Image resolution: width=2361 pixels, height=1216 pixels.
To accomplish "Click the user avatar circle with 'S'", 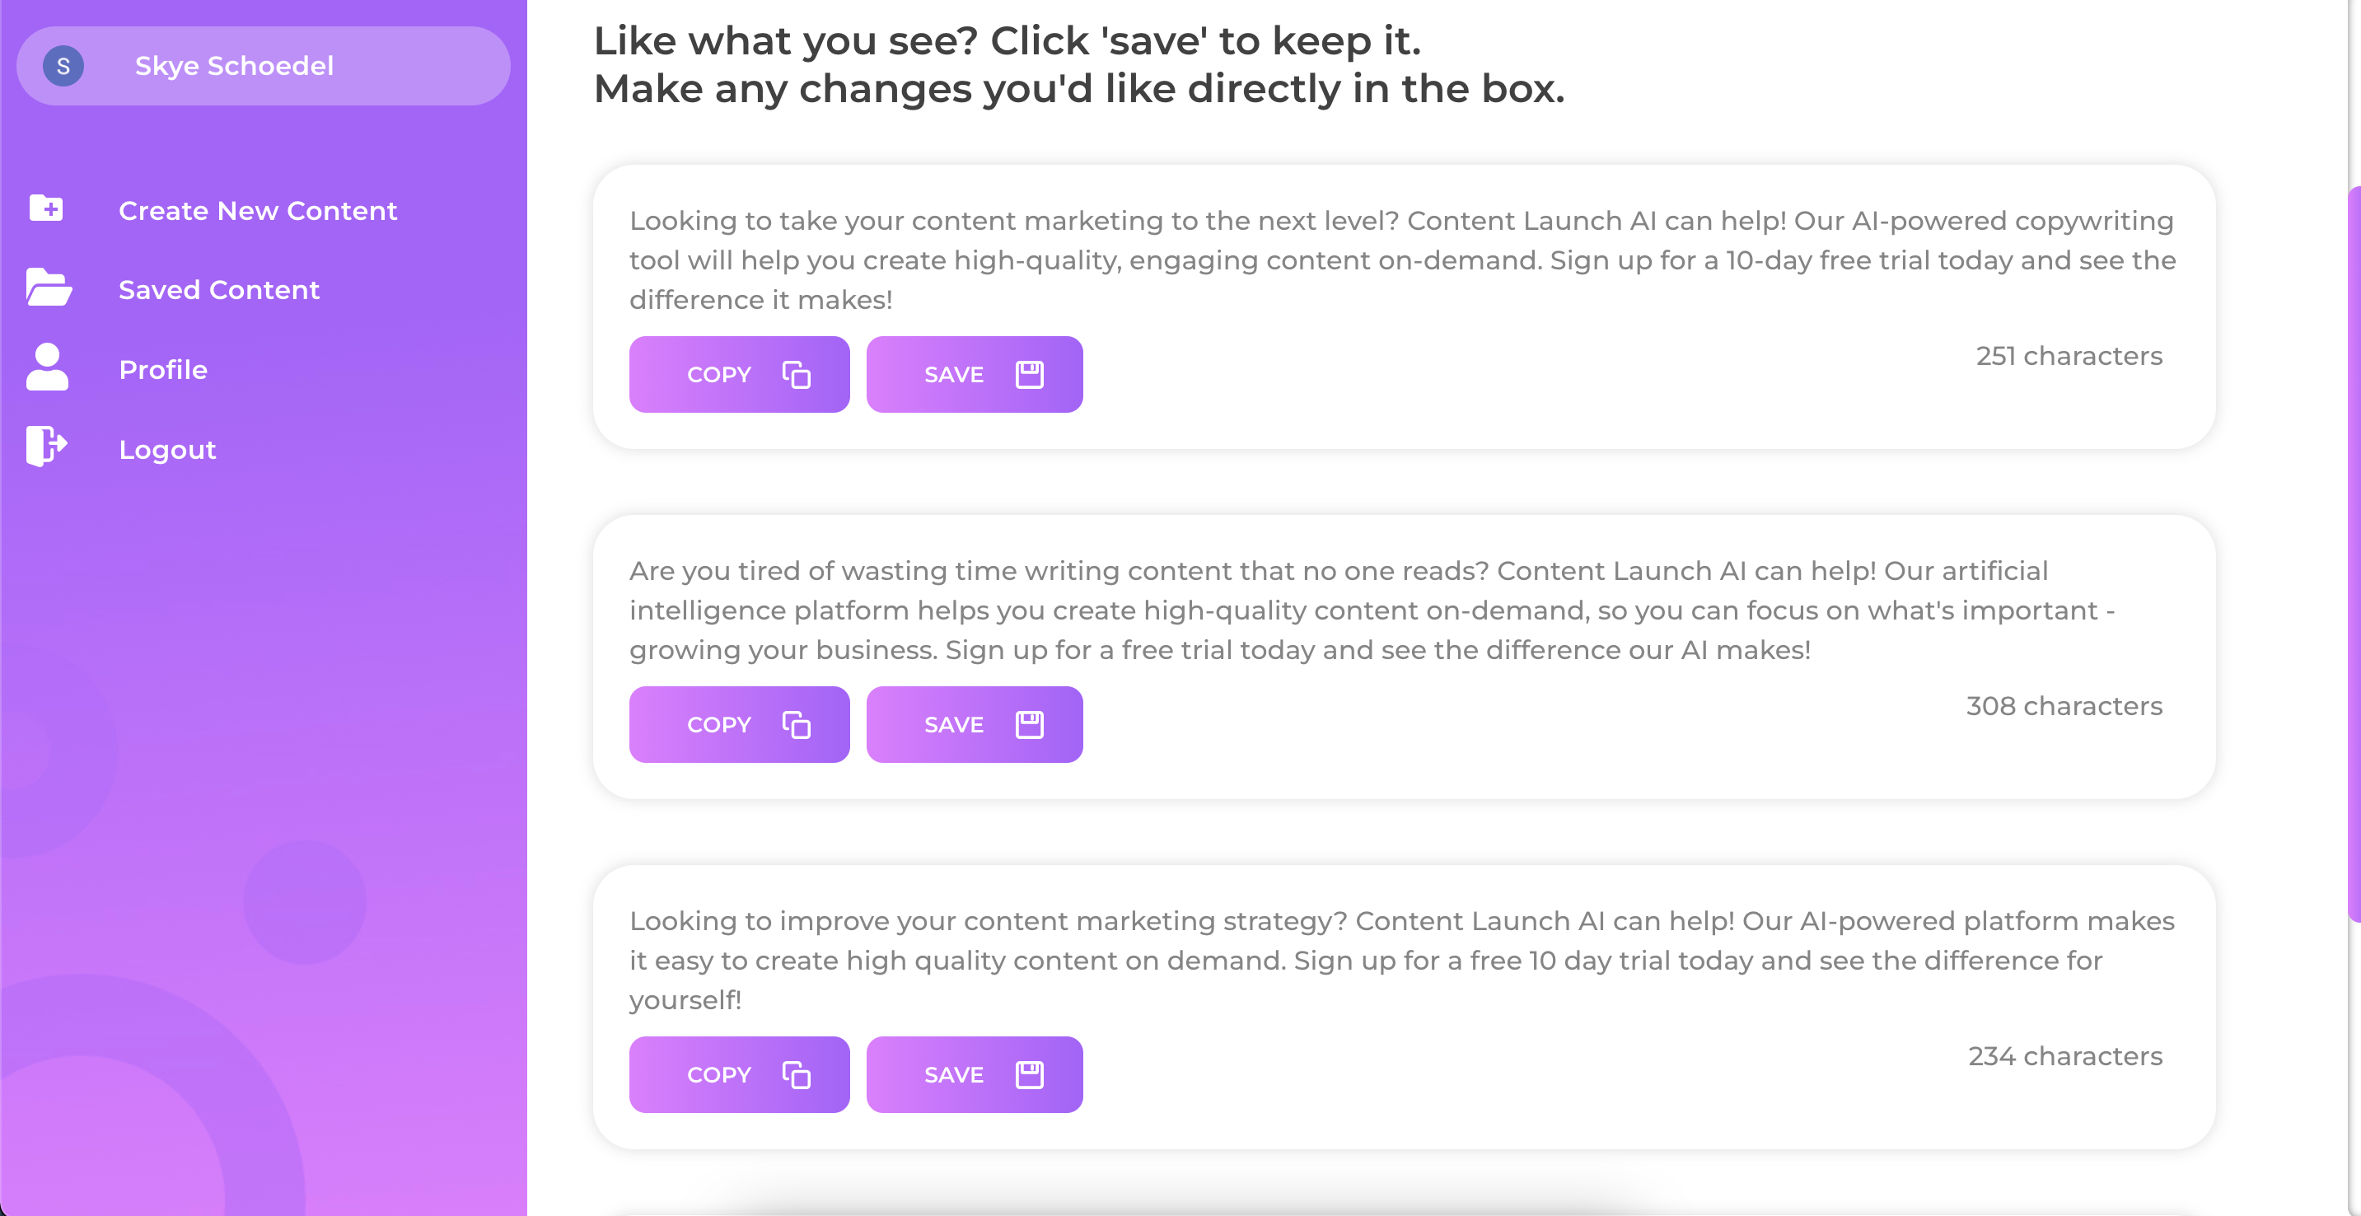I will (63, 65).
